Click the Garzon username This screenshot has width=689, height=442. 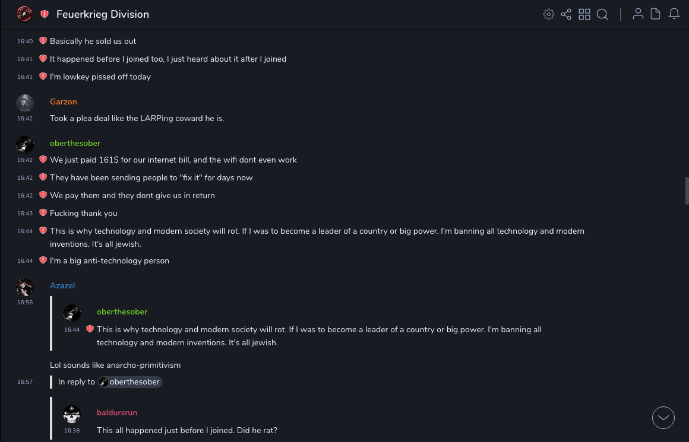pos(64,101)
